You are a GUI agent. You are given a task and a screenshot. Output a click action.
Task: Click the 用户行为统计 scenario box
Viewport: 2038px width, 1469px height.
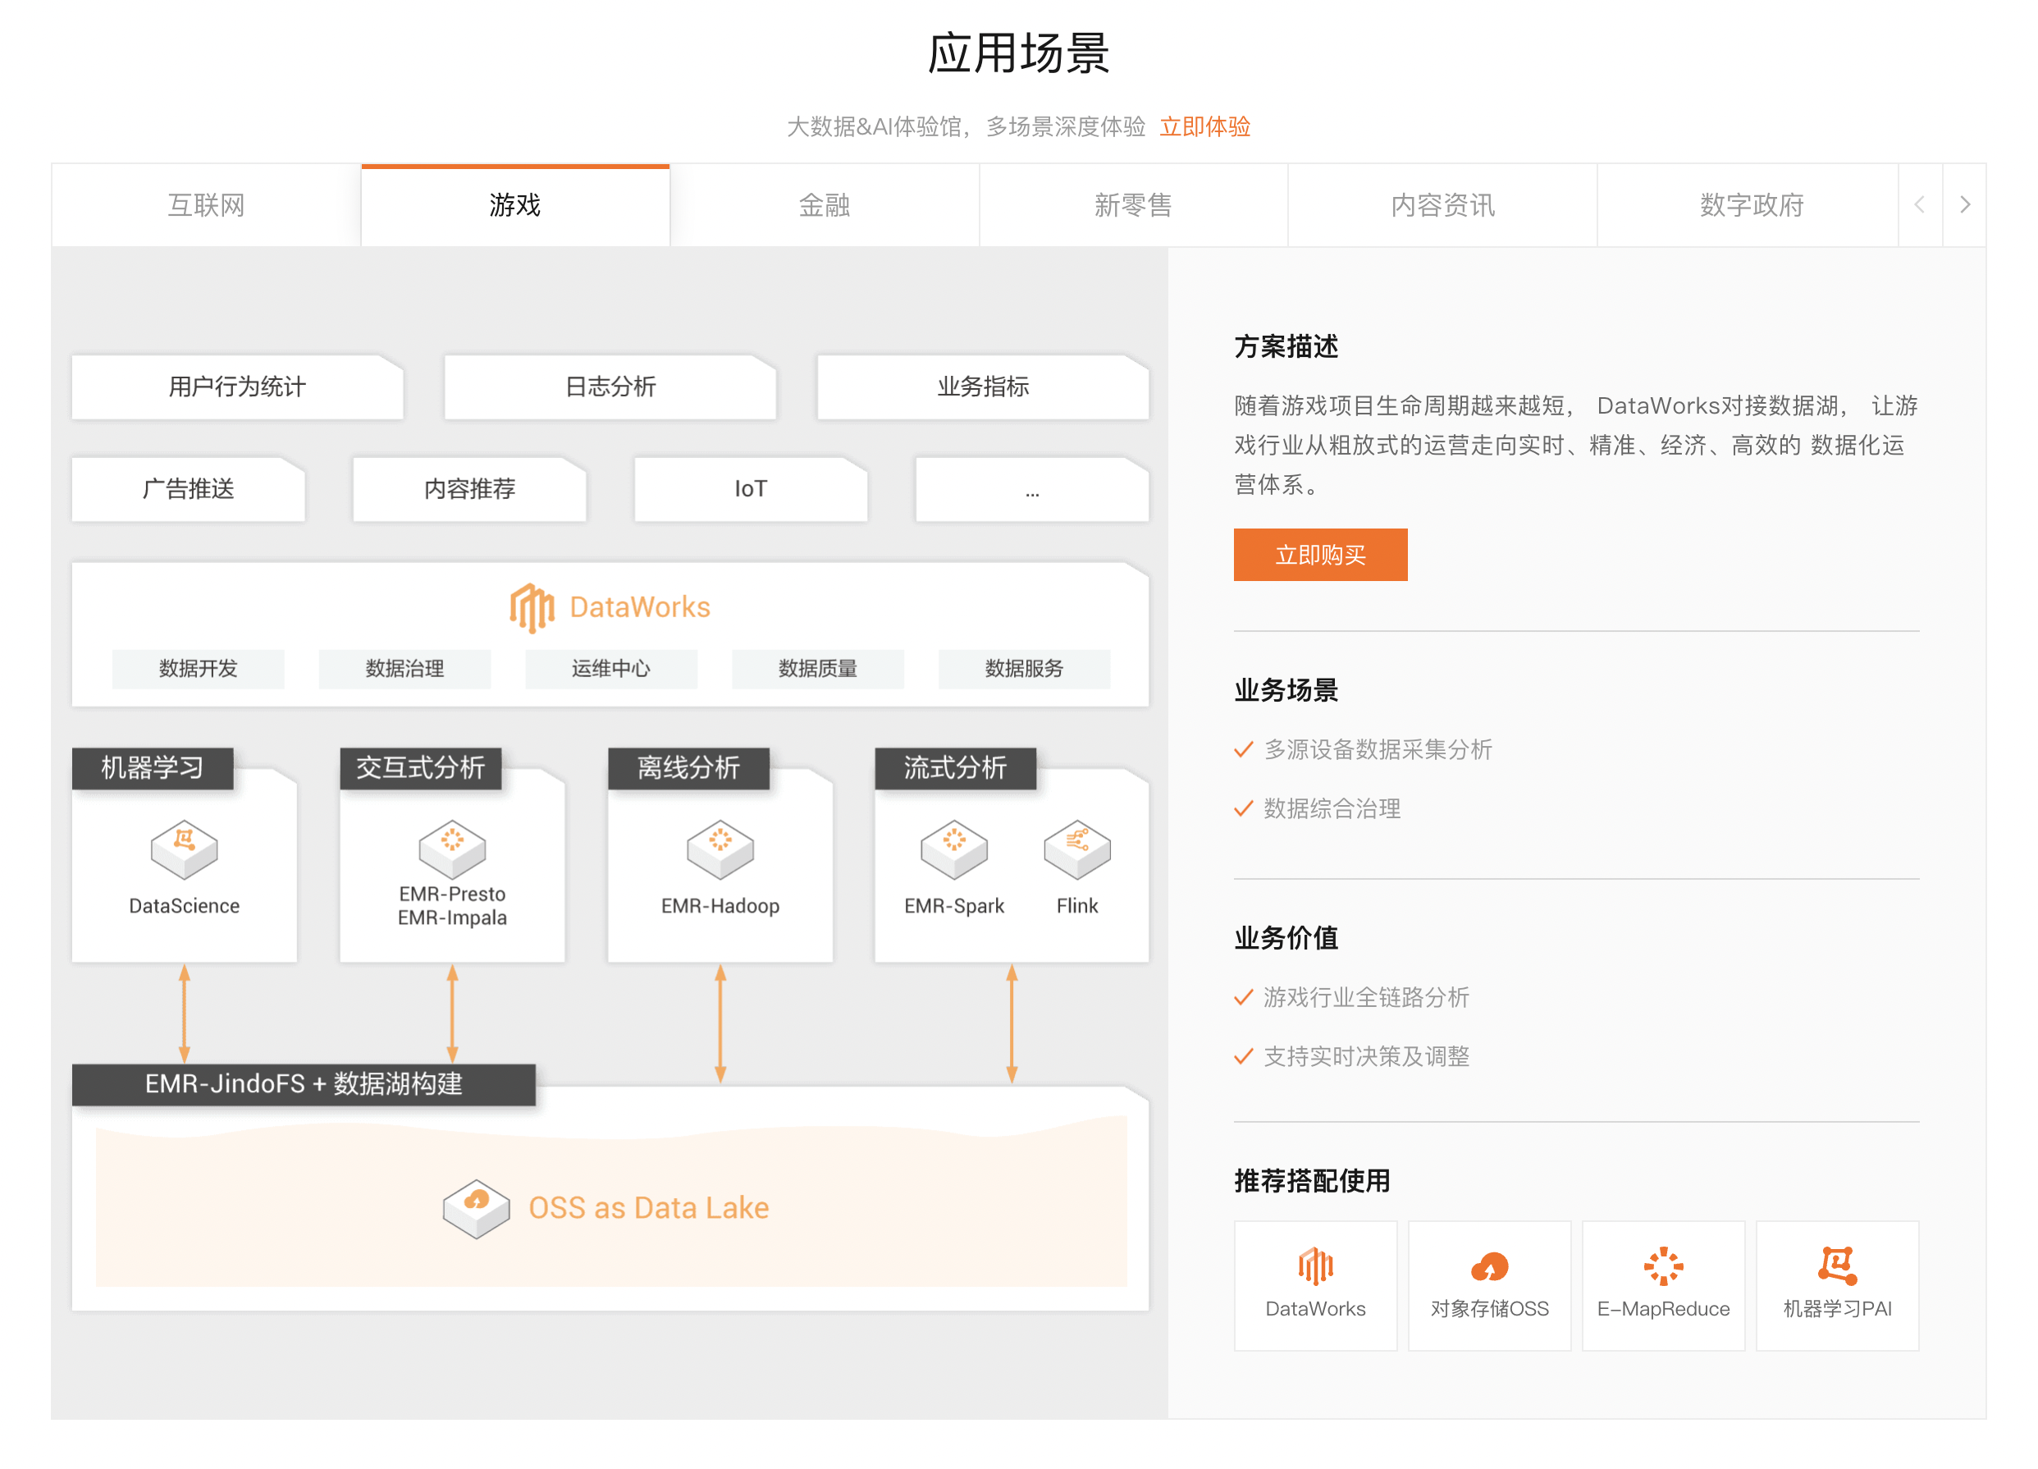pyautogui.click(x=237, y=387)
